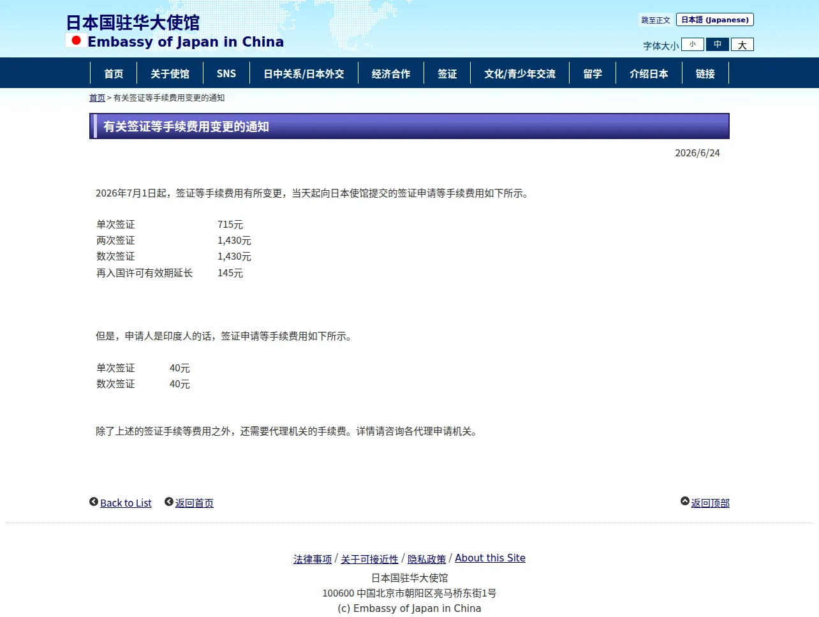Open 日中关系/日本外交 menu item
Image resolution: width=819 pixels, height=617 pixels.
click(304, 73)
